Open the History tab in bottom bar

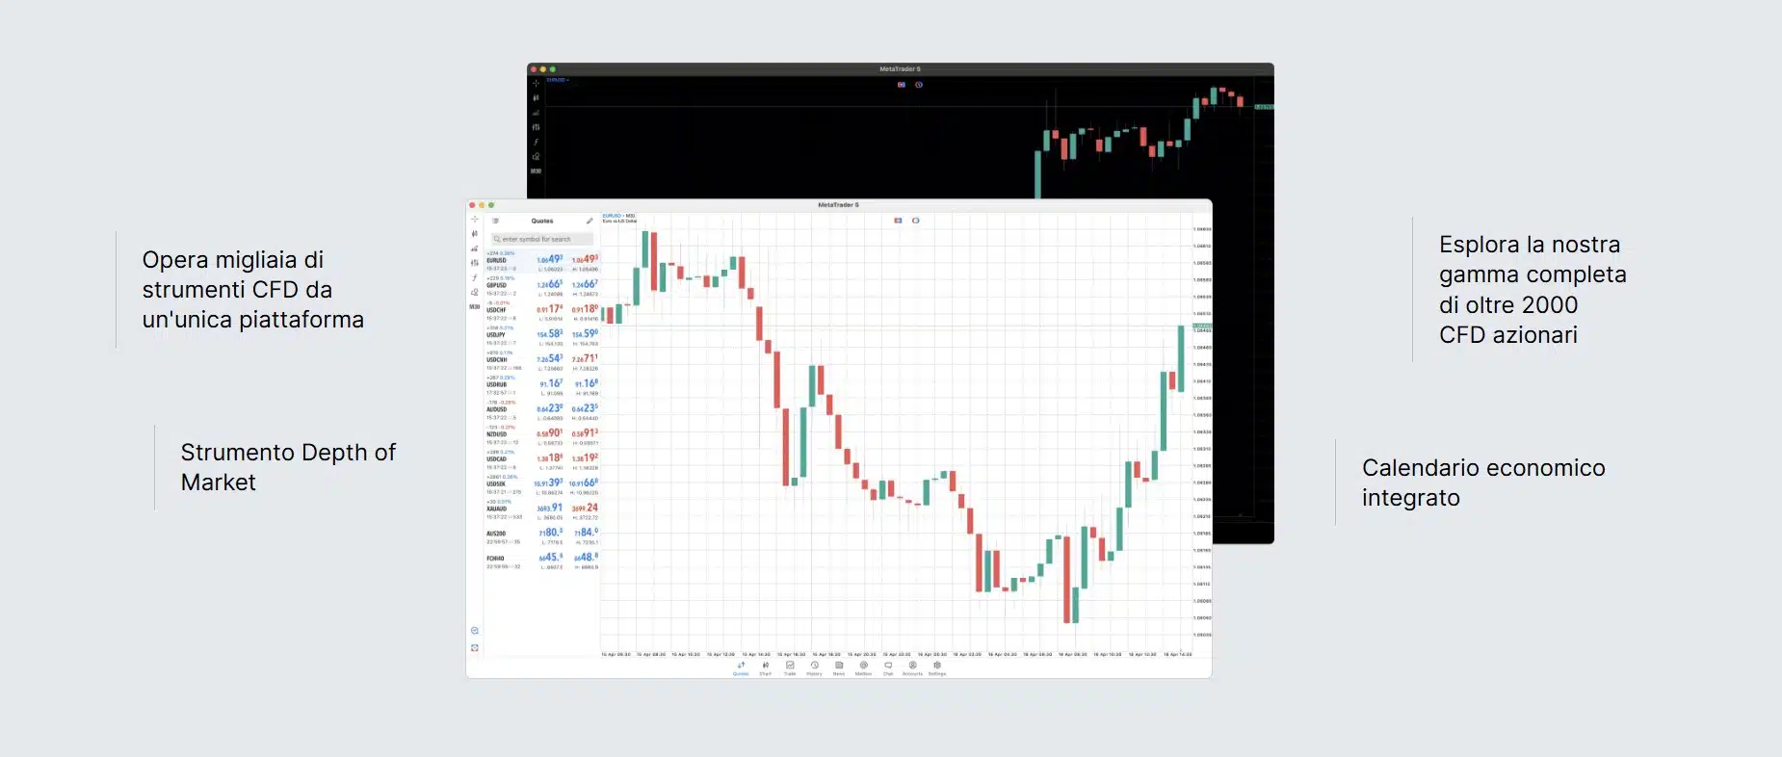coord(815,668)
